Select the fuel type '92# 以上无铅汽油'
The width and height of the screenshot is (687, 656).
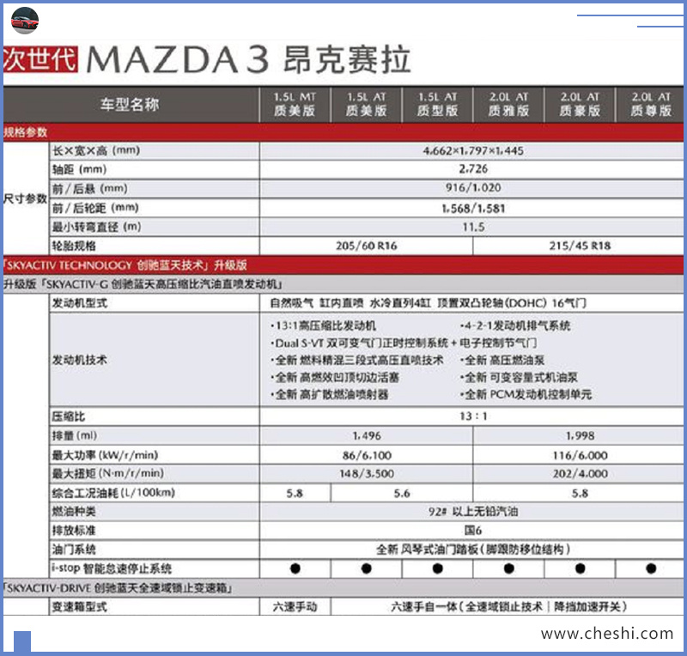[473, 512]
